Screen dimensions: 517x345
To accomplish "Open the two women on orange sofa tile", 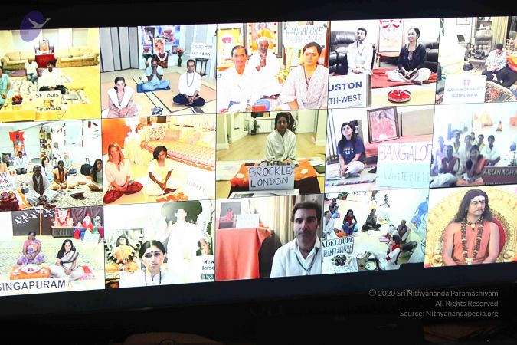I will point(159,159).
